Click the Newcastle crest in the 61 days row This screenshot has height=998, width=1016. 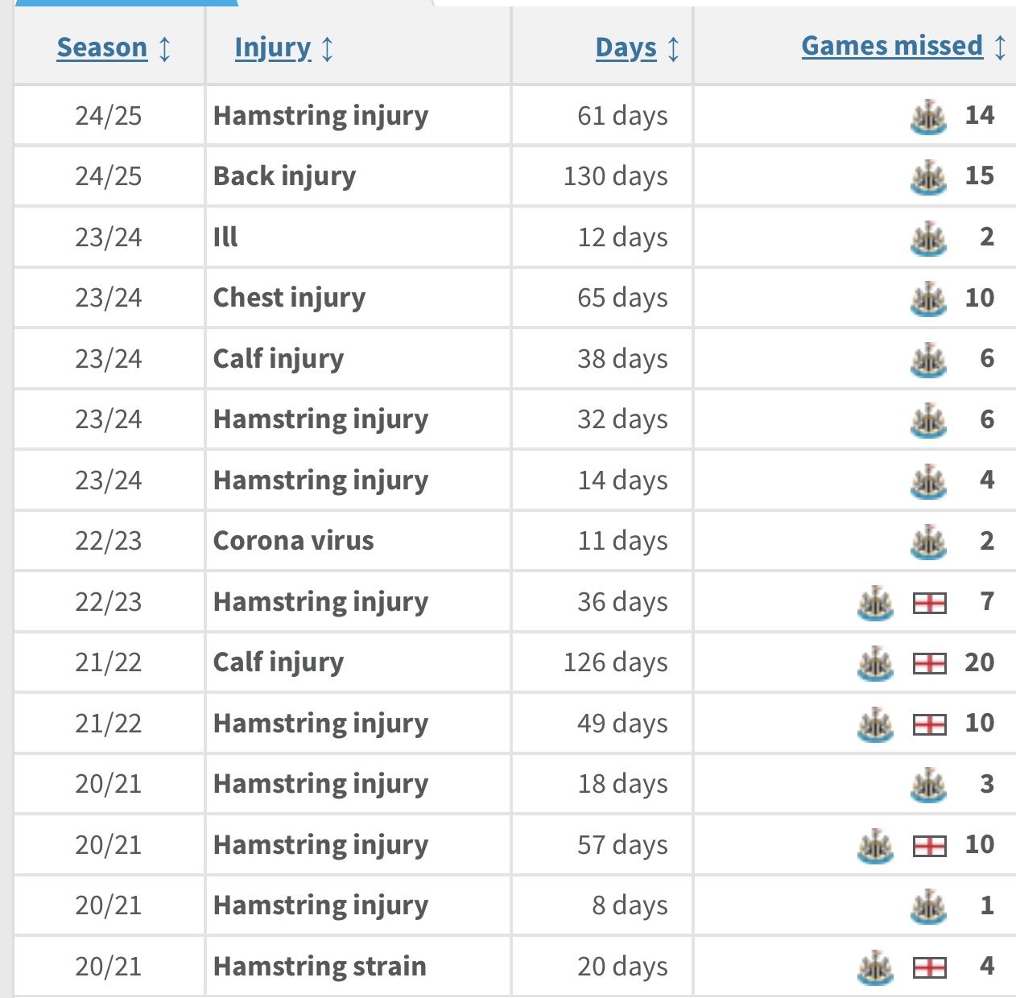(x=927, y=117)
